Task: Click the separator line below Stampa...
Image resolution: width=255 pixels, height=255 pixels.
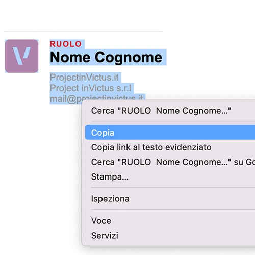Action: pyautogui.click(x=173, y=188)
